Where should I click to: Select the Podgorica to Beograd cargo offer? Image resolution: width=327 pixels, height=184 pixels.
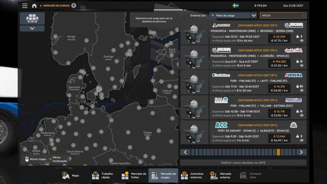coord(258,33)
